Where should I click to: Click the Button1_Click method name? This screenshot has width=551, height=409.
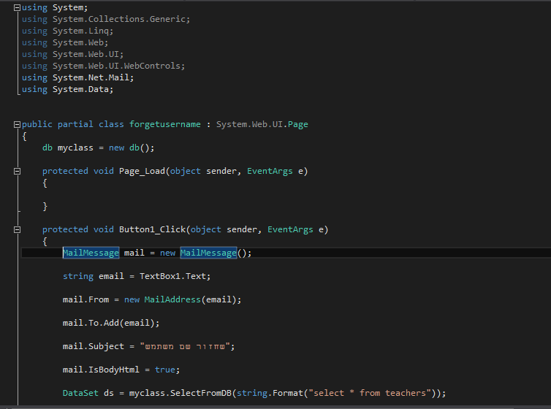click(152, 229)
